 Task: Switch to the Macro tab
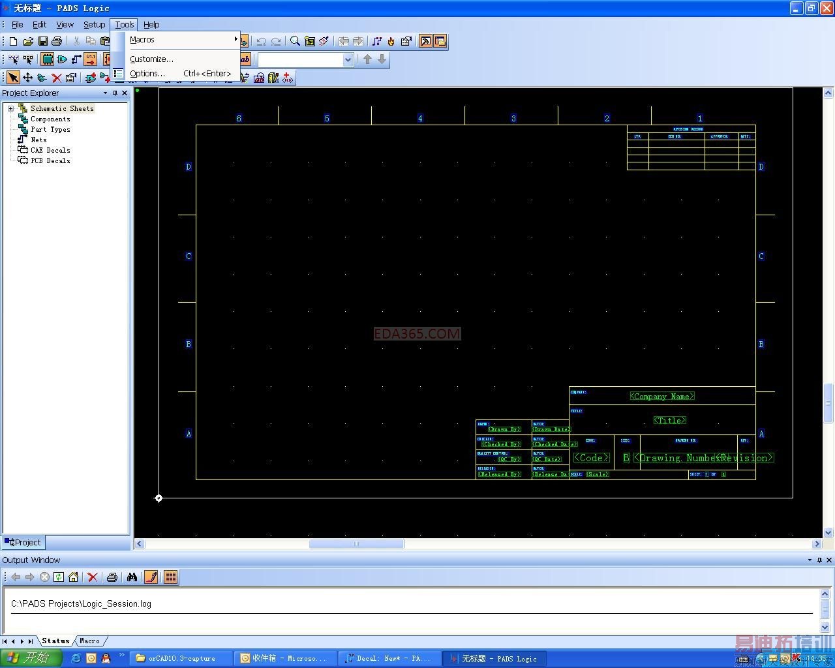[90, 641]
